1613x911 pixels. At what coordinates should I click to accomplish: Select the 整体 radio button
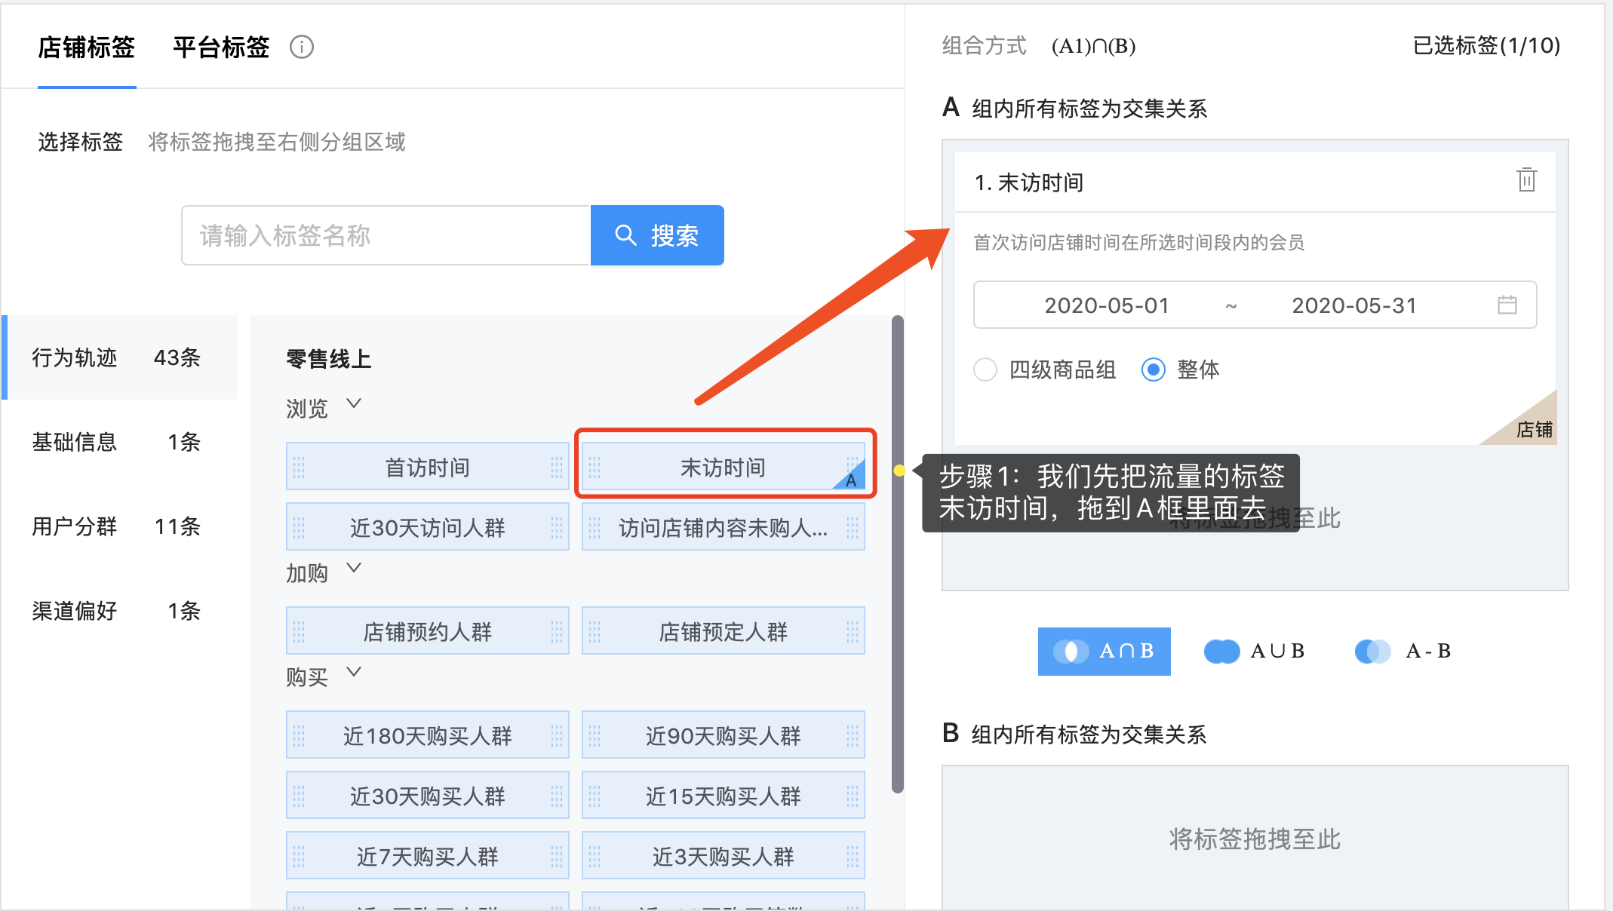click(x=1153, y=370)
